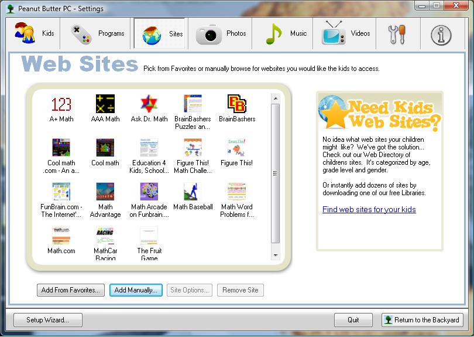Click the site list scroll down arrow
The height and width of the screenshot is (337, 474).
click(276, 255)
